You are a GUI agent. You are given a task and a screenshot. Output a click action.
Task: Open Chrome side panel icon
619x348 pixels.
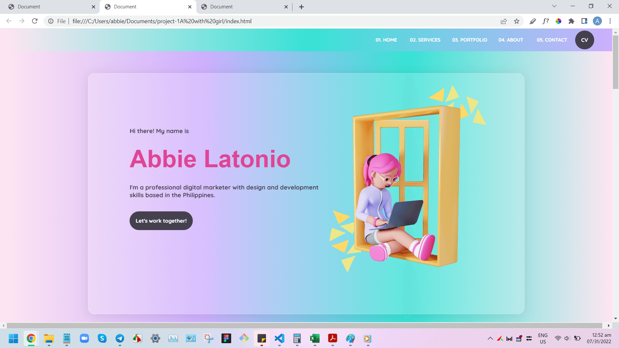click(x=584, y=21)
